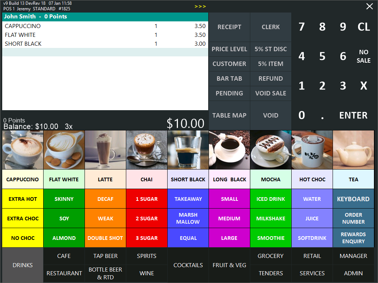Screen dimensions: 378x283
Task: Open the PRICE LEVEL selector
Action: (x=229, y=49)
